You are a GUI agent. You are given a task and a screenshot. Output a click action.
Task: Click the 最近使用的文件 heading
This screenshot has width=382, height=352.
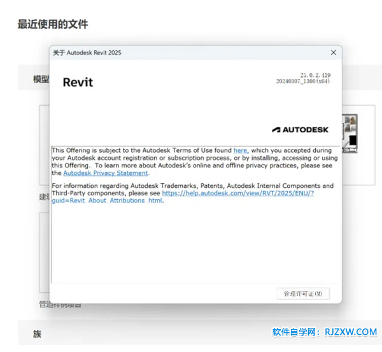coord(53,24)
